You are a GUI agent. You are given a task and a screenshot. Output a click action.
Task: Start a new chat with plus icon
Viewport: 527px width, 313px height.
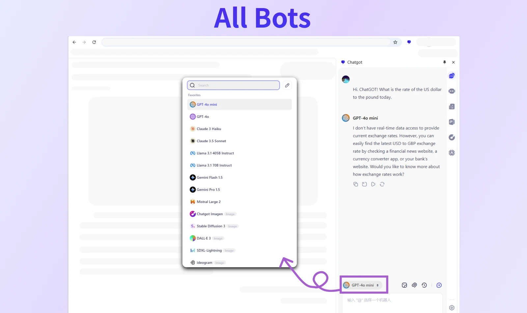[439, 285]
